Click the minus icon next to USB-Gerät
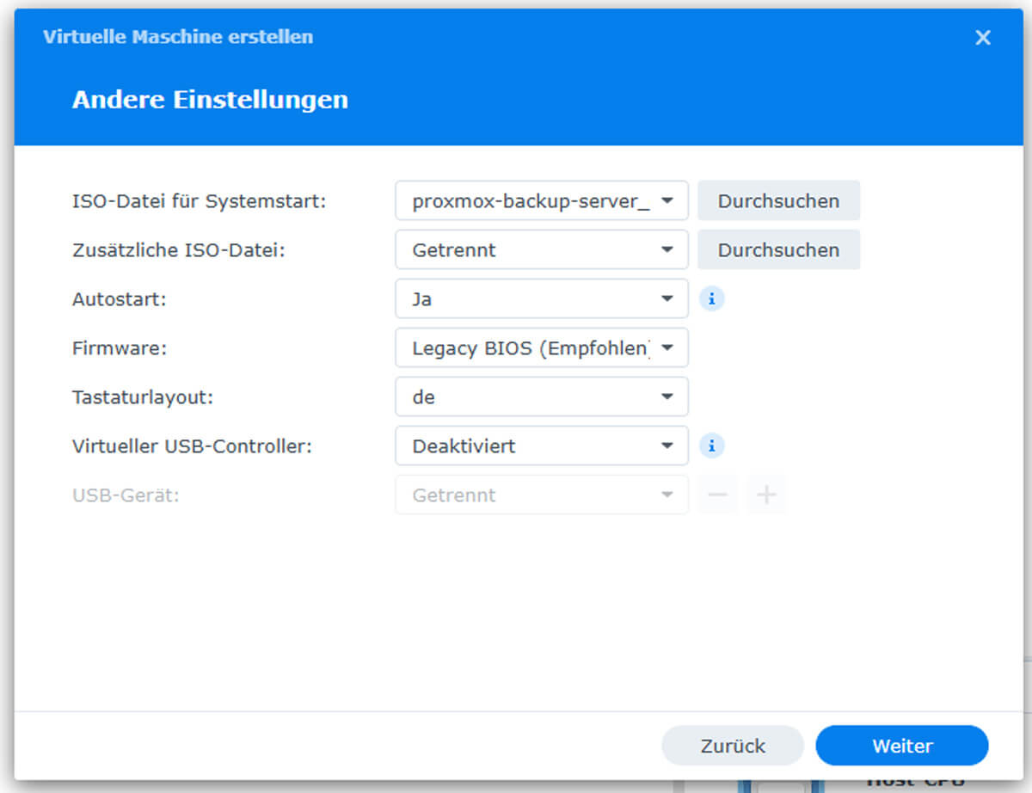The height and width of the screenshot is (793, 1032). tap(718, 495)
